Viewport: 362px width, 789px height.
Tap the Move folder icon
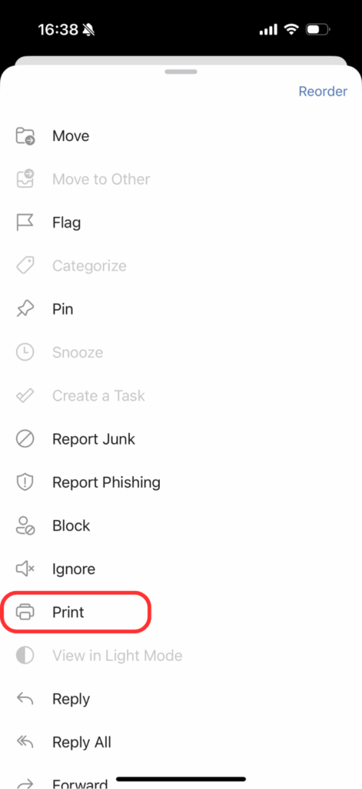25,136
